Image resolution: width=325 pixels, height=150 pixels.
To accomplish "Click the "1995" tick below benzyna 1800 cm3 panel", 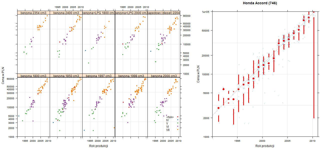I will pos(25,141).
